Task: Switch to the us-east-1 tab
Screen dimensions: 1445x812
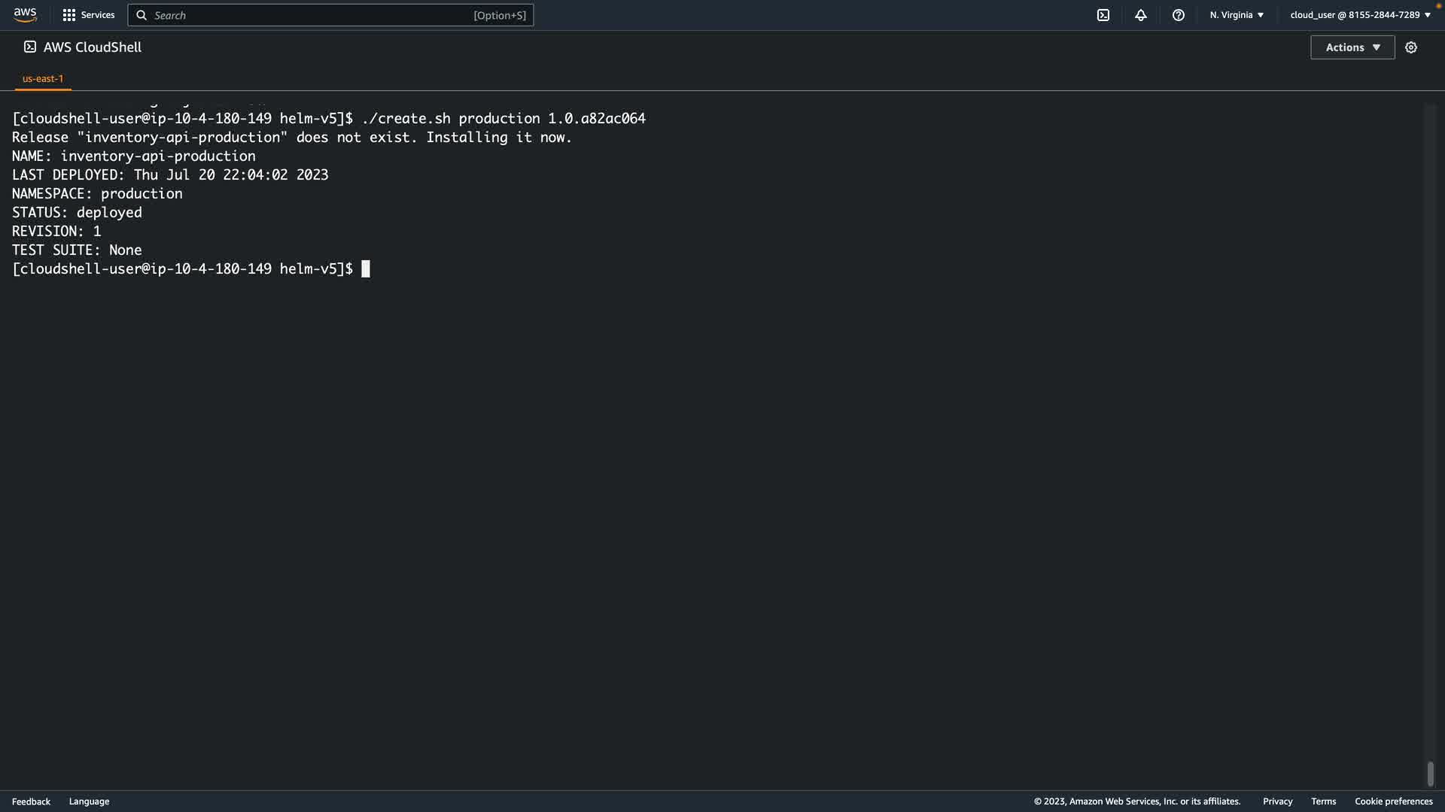Action: click(x=43, y=78)
